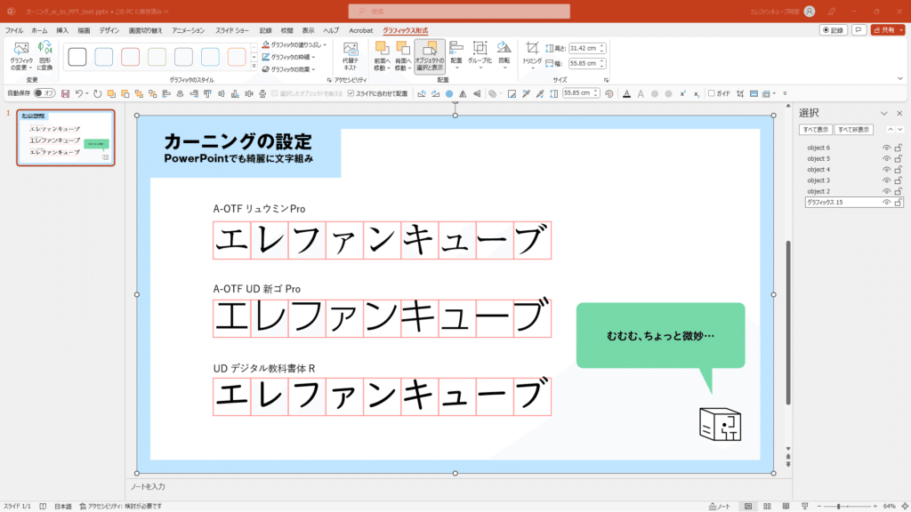The image size is (911, 512).
Task: Collapse the ribbon using the chevron at right
Action: click(x=900, y=79)
